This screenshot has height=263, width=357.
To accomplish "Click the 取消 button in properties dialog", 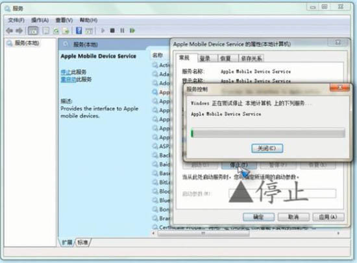I will tap(293, 217).
